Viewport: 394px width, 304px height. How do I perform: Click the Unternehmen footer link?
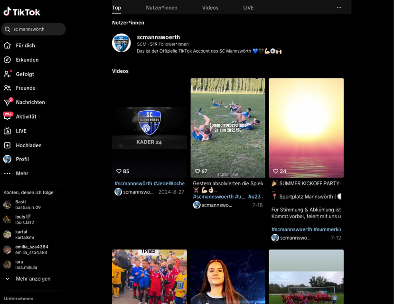[19, 298]
